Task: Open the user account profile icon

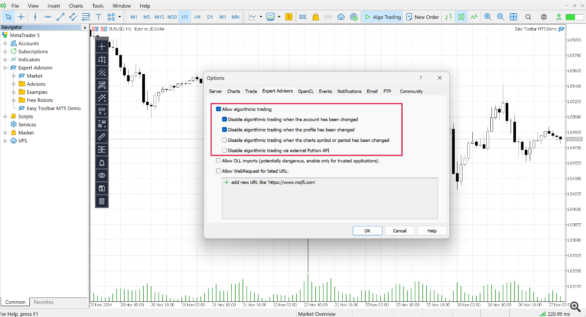Action: point(544,17)
